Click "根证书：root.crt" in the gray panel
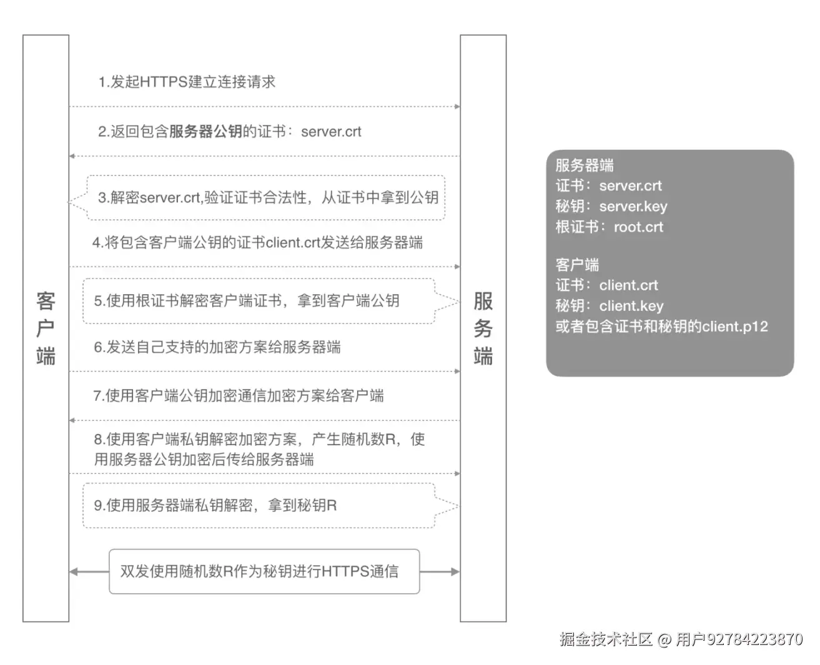Viewport: 820px width, 665px height. 610,227
